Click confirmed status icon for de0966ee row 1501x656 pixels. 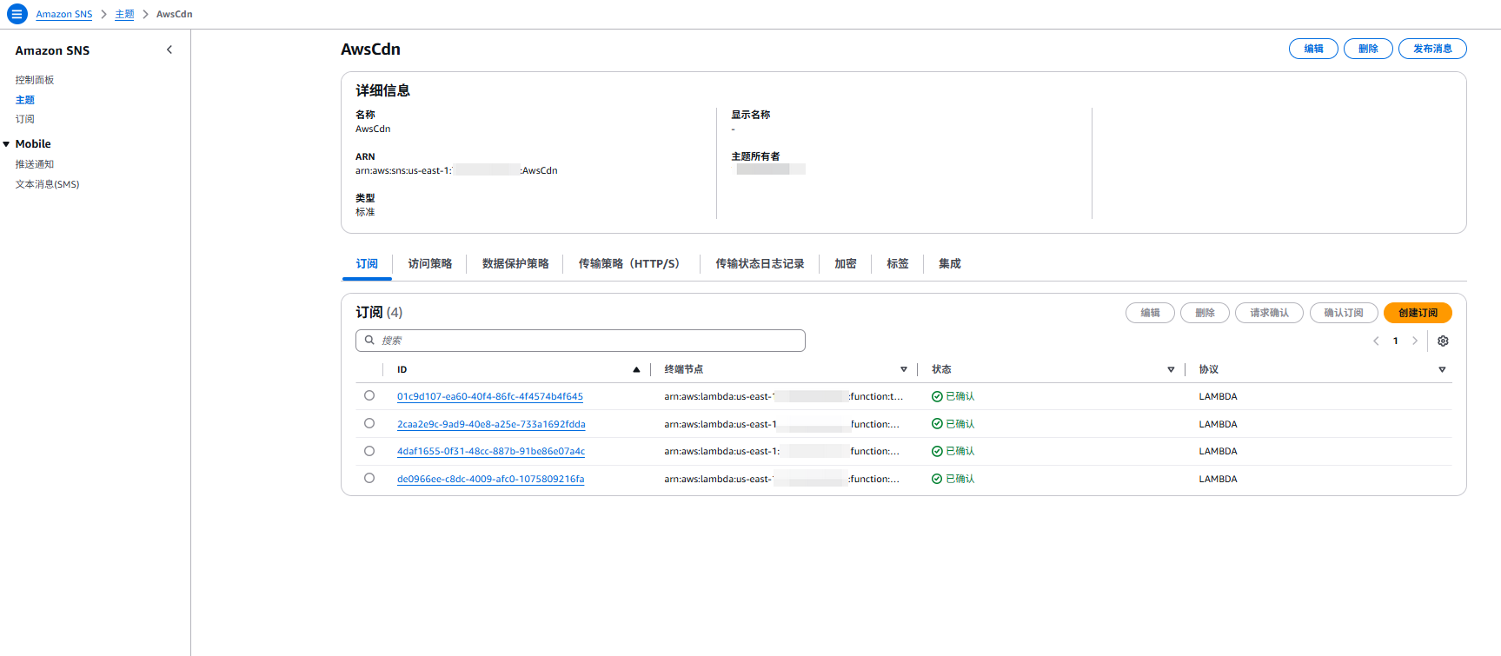tap(937, 480)
